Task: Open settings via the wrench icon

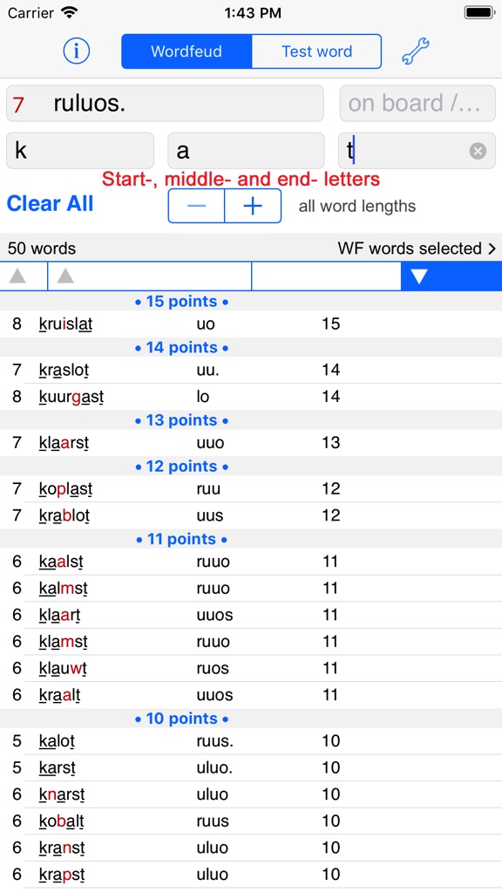Action: (x=415, y=51)
